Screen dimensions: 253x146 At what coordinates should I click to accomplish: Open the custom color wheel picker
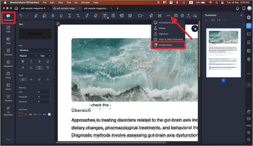pos(49,114)
